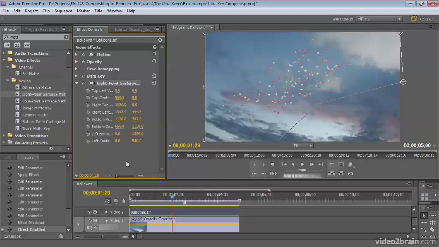
Task: Step forward one frame in Program monitor
Action: click(x=311, y=164)
